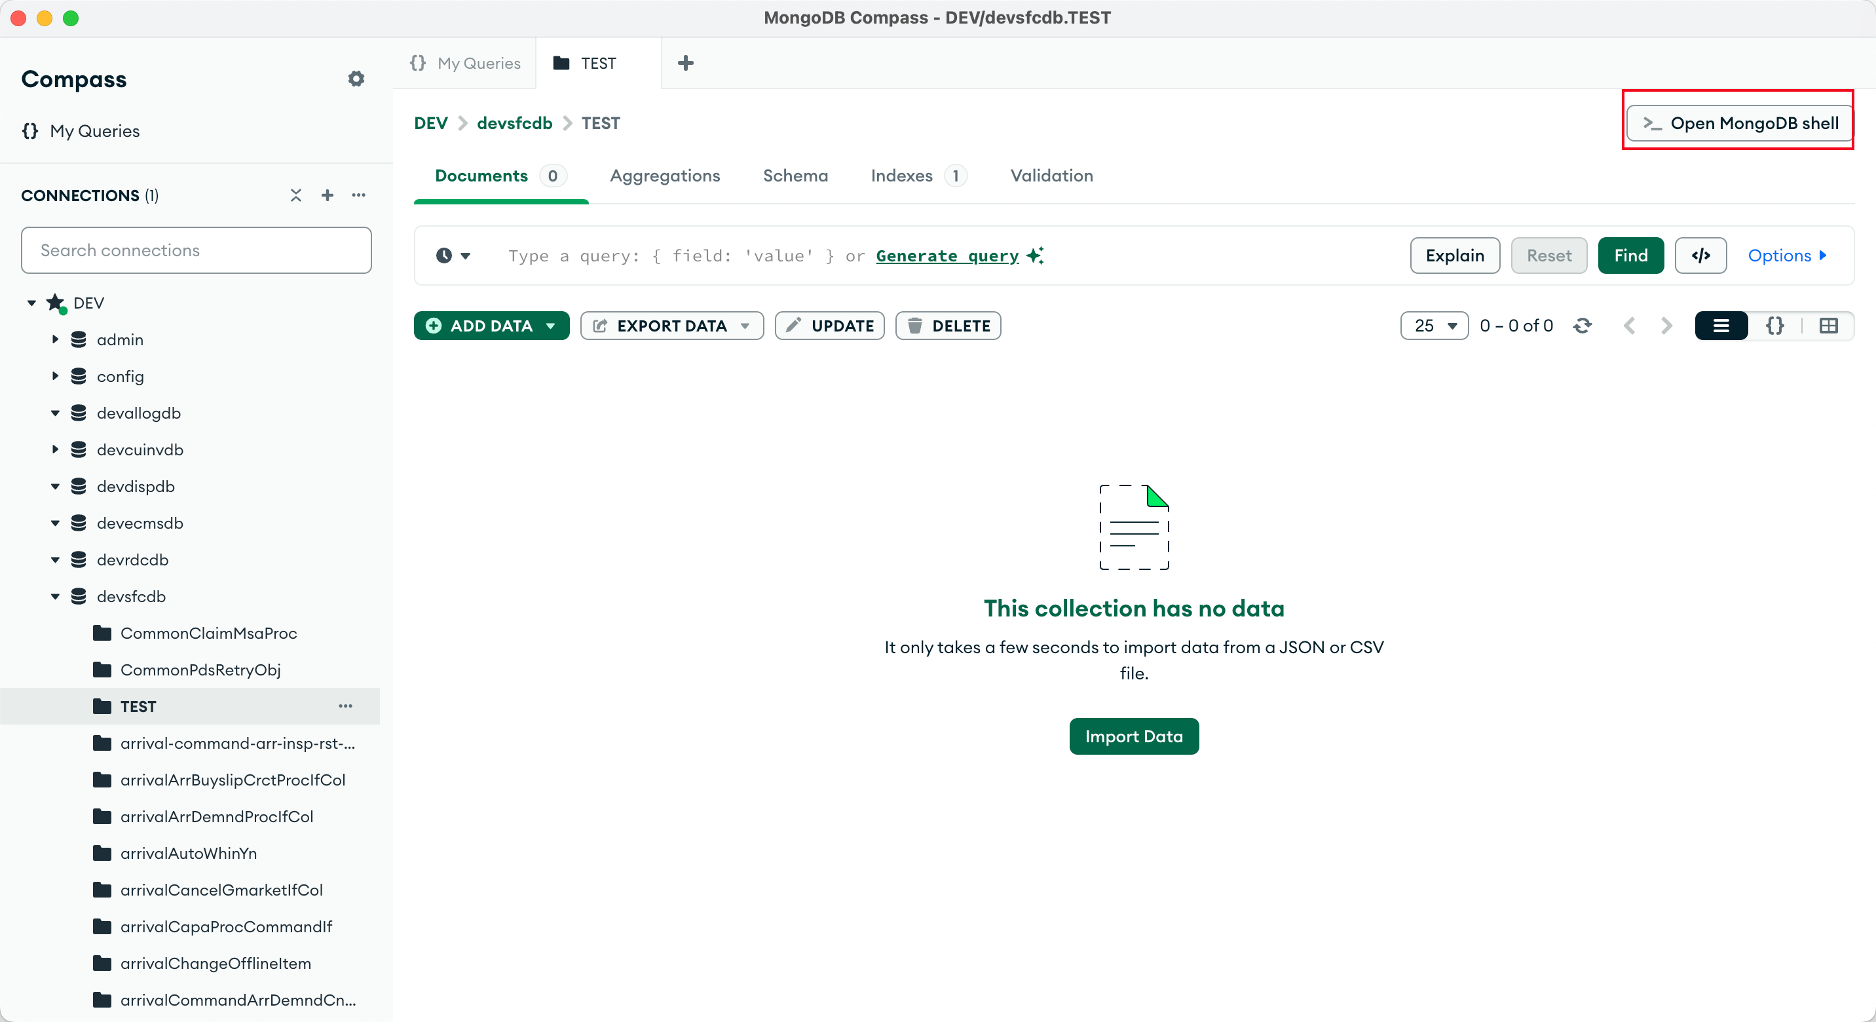Click the Import Data button
Screen dimensions: 1876x1022
point(1133,736)
